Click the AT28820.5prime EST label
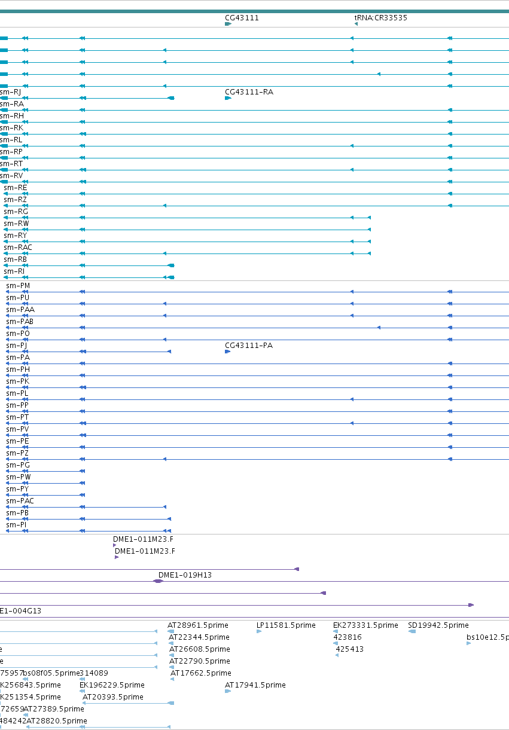509x730 pixels. point(57,721)
